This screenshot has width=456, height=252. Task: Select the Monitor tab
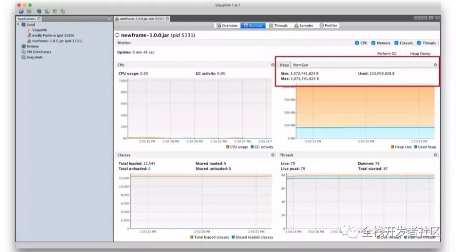(253, 26)
